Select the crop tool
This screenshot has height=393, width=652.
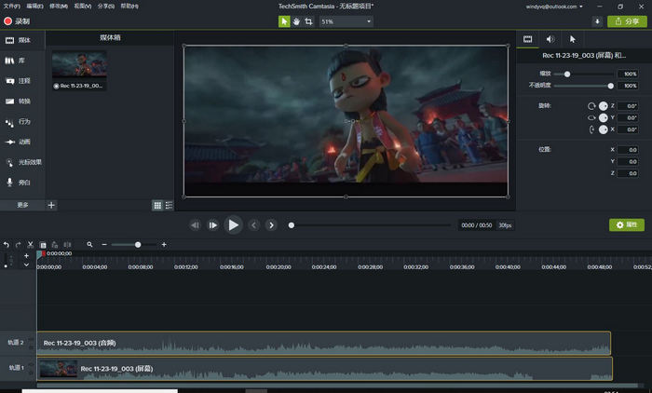pos(308,21)
